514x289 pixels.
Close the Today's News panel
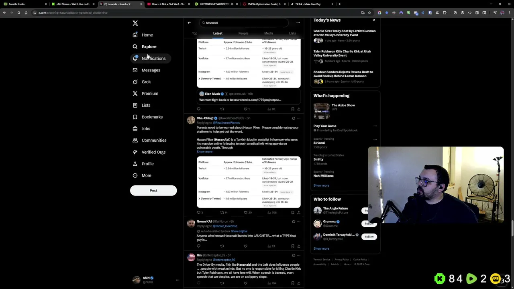click(374, 20)
